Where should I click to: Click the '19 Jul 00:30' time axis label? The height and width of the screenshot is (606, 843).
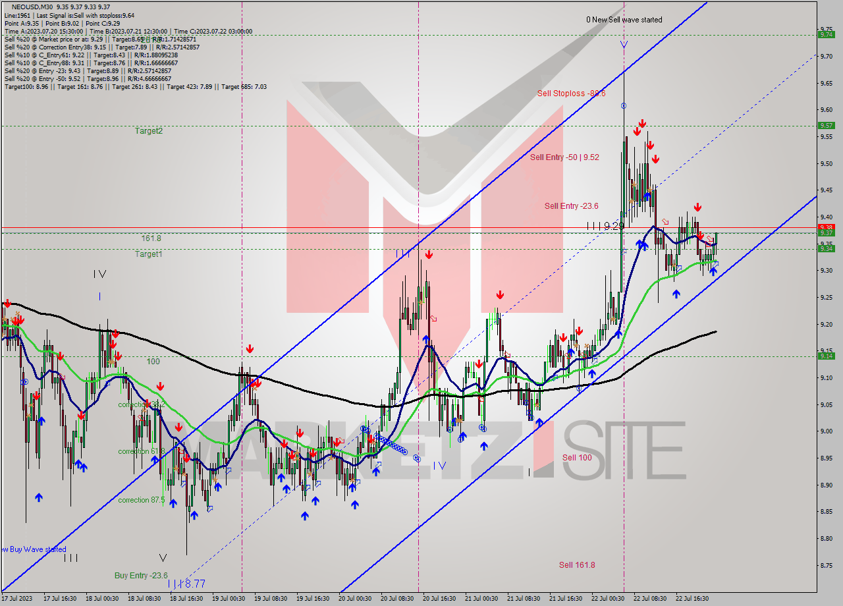tap(229, 599)
